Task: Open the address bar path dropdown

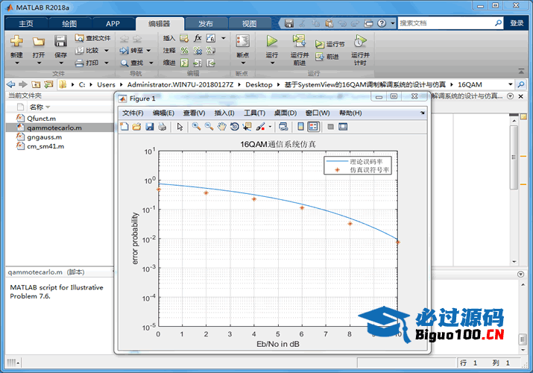Action: (510, 84)
